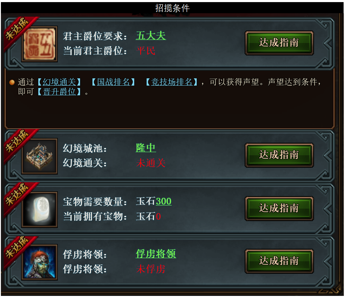
Task: Click the green 五大夫 rank link
Action: pyautogui.click(x=151, y=36)
